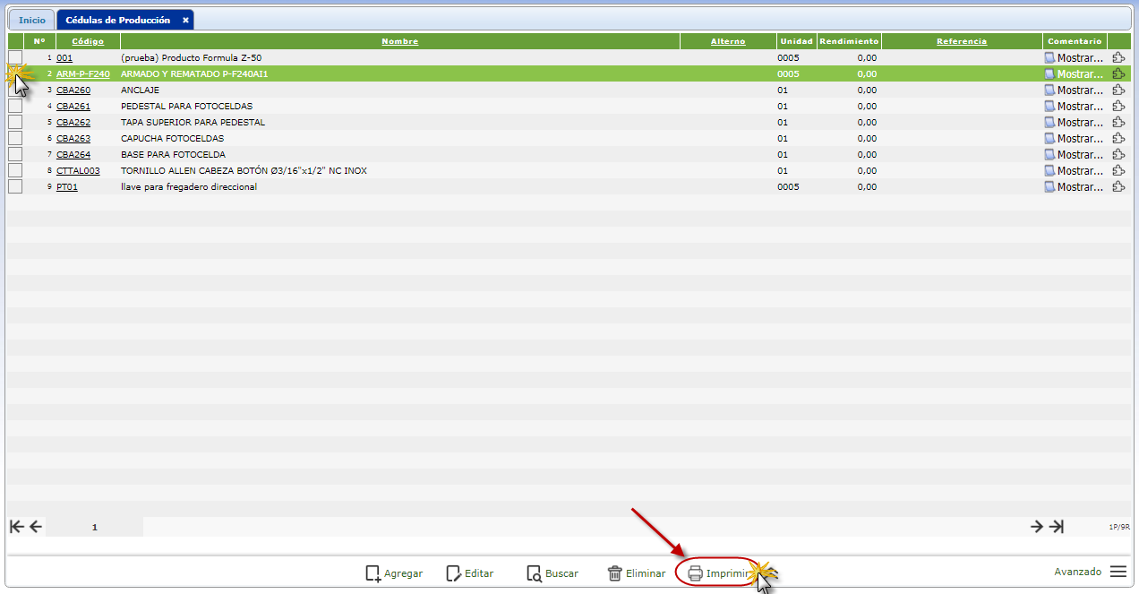Image resolution: width=1139 pixels, height=594 pixels.
Task: Show the comment for ANCLAJE row
Action: click(x=1075, y=90)
